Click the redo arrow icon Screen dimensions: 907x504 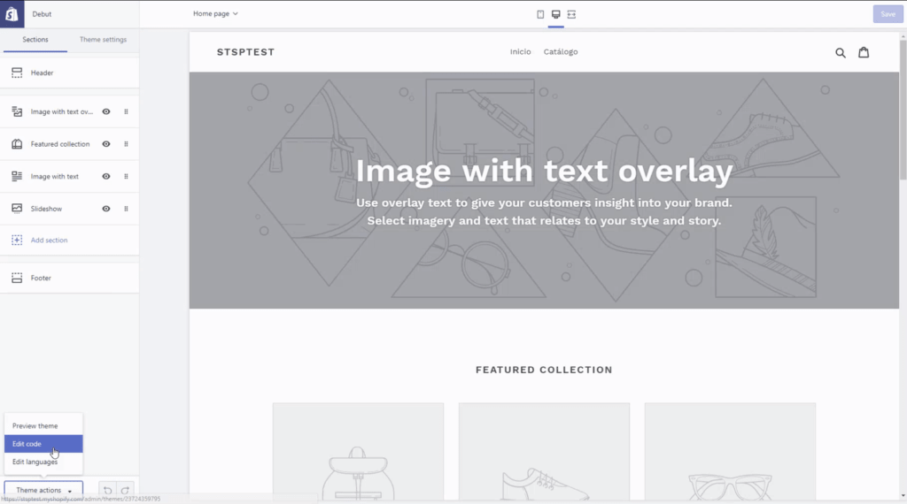point(125,490)
